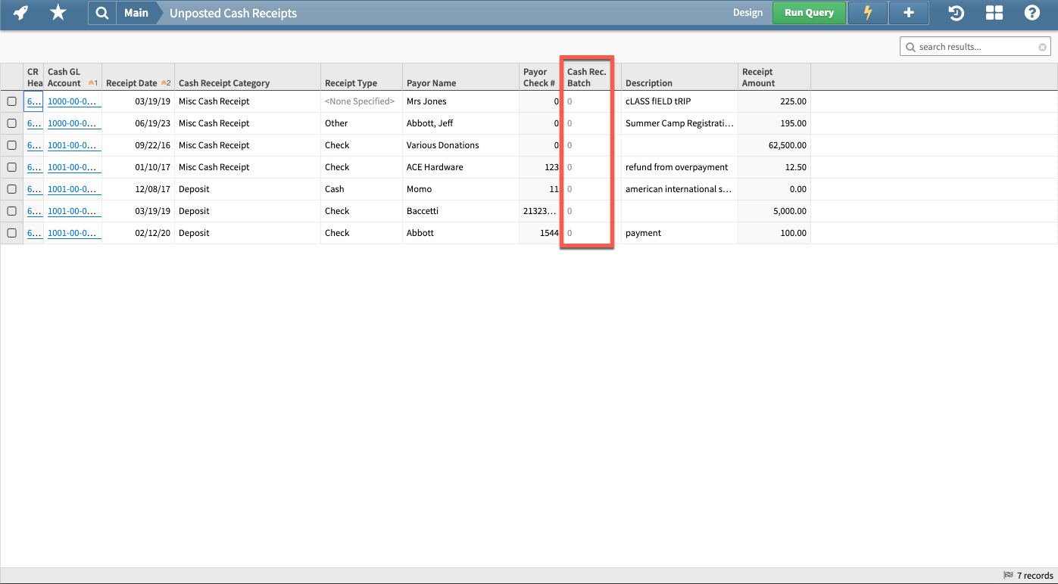Click the flag icon in the status bar
Viewport: 1058px width, 584px height.
click(x=1007, y=575)
